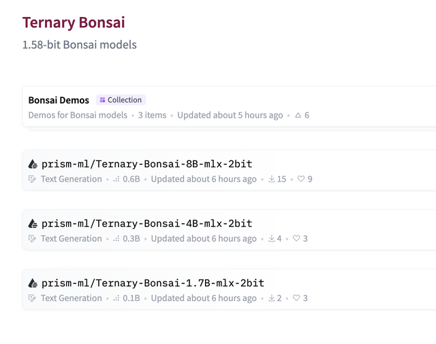The image size is (436, 344).
Task: Click prism-ml avatar icon on 8B model
Action: 33,165
